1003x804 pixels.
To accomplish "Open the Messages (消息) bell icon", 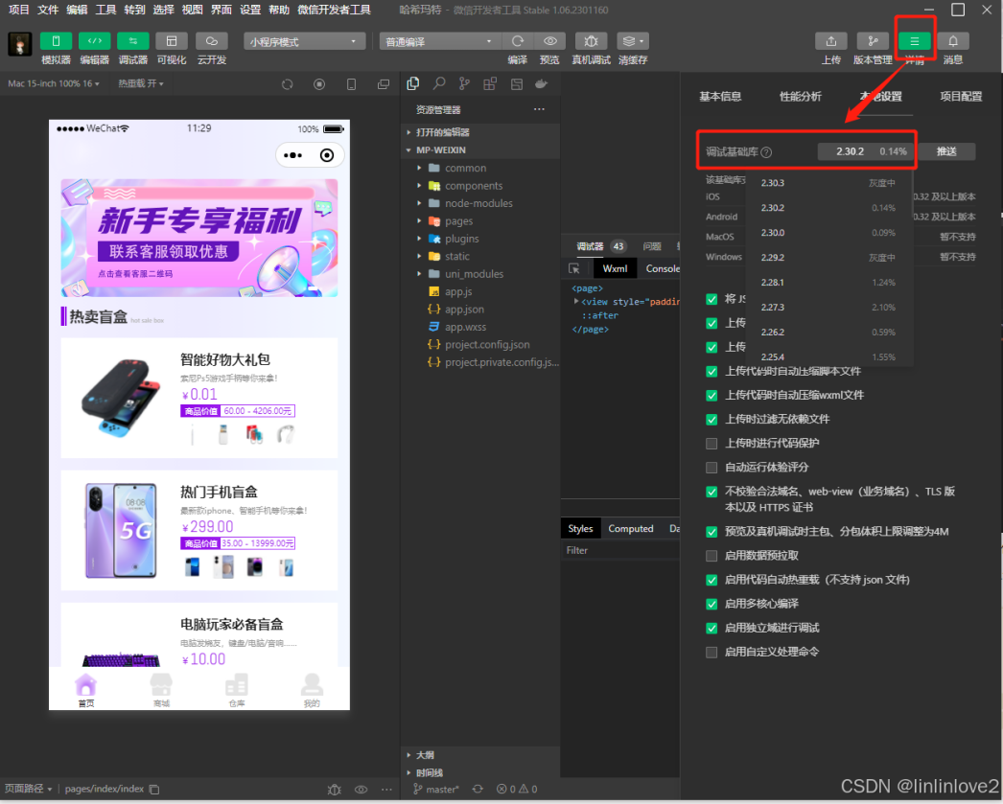I will tap(953, 41).
